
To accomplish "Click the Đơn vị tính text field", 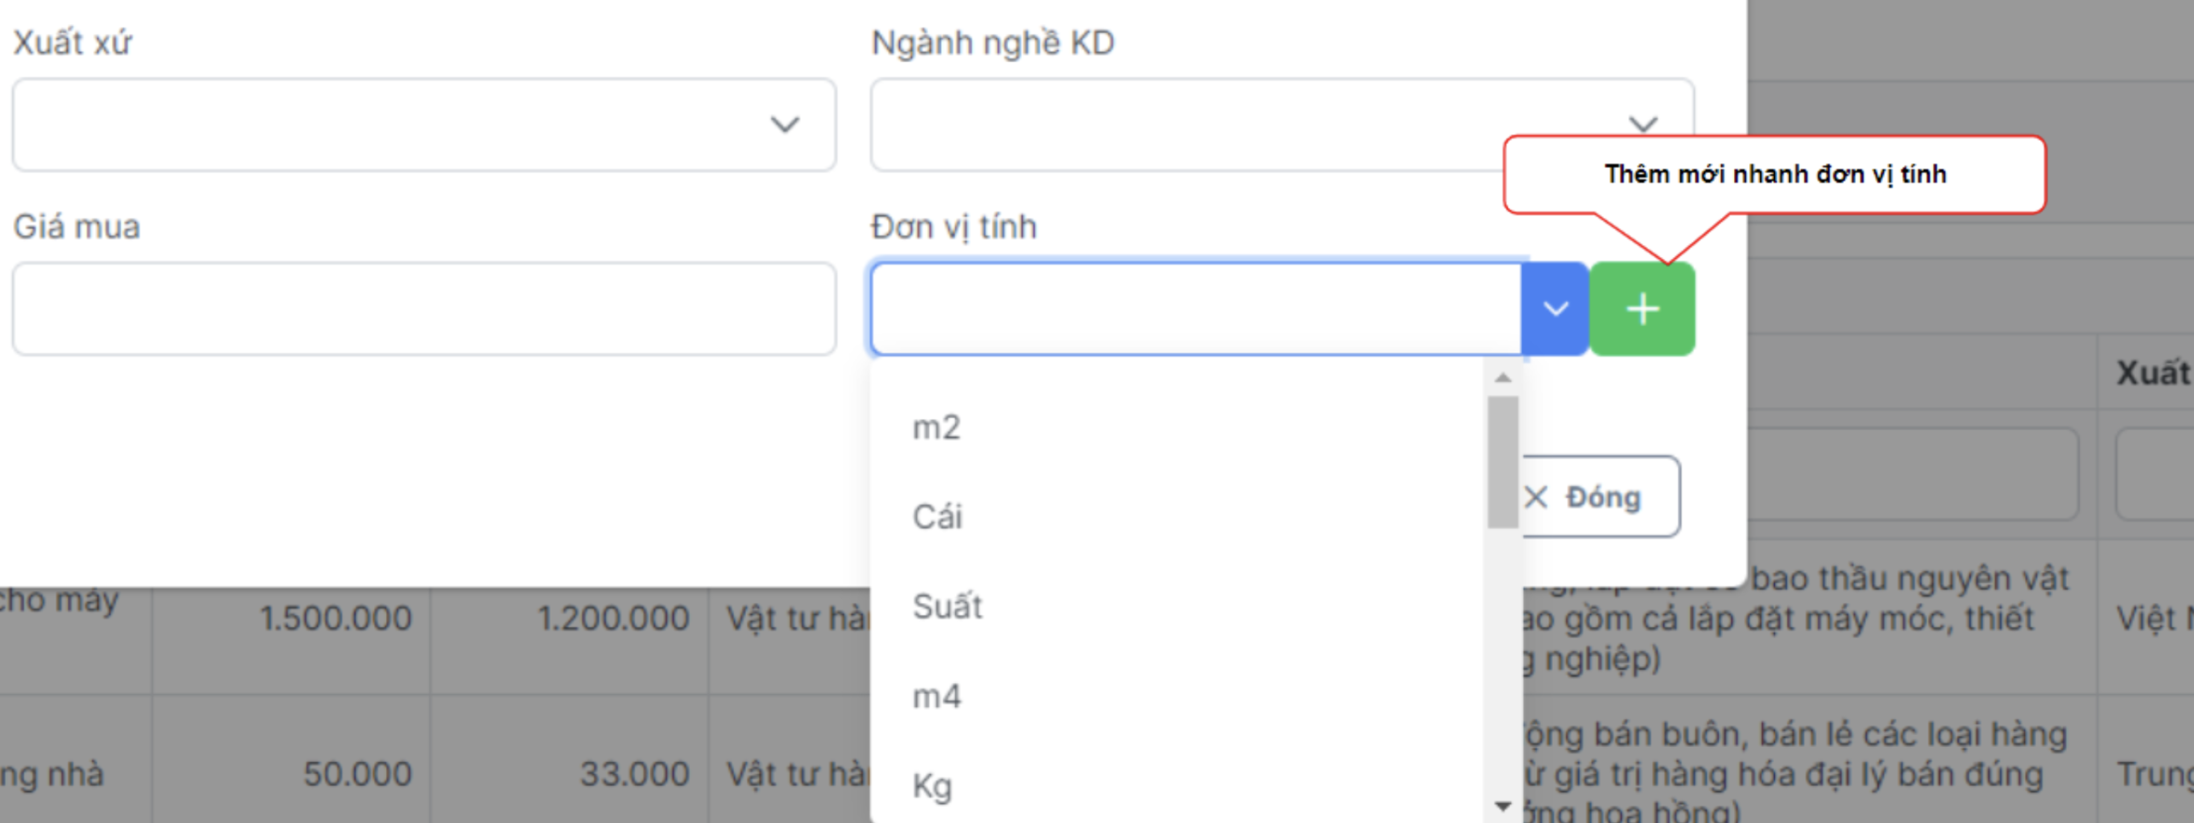I will click(x=1195, y=309).
